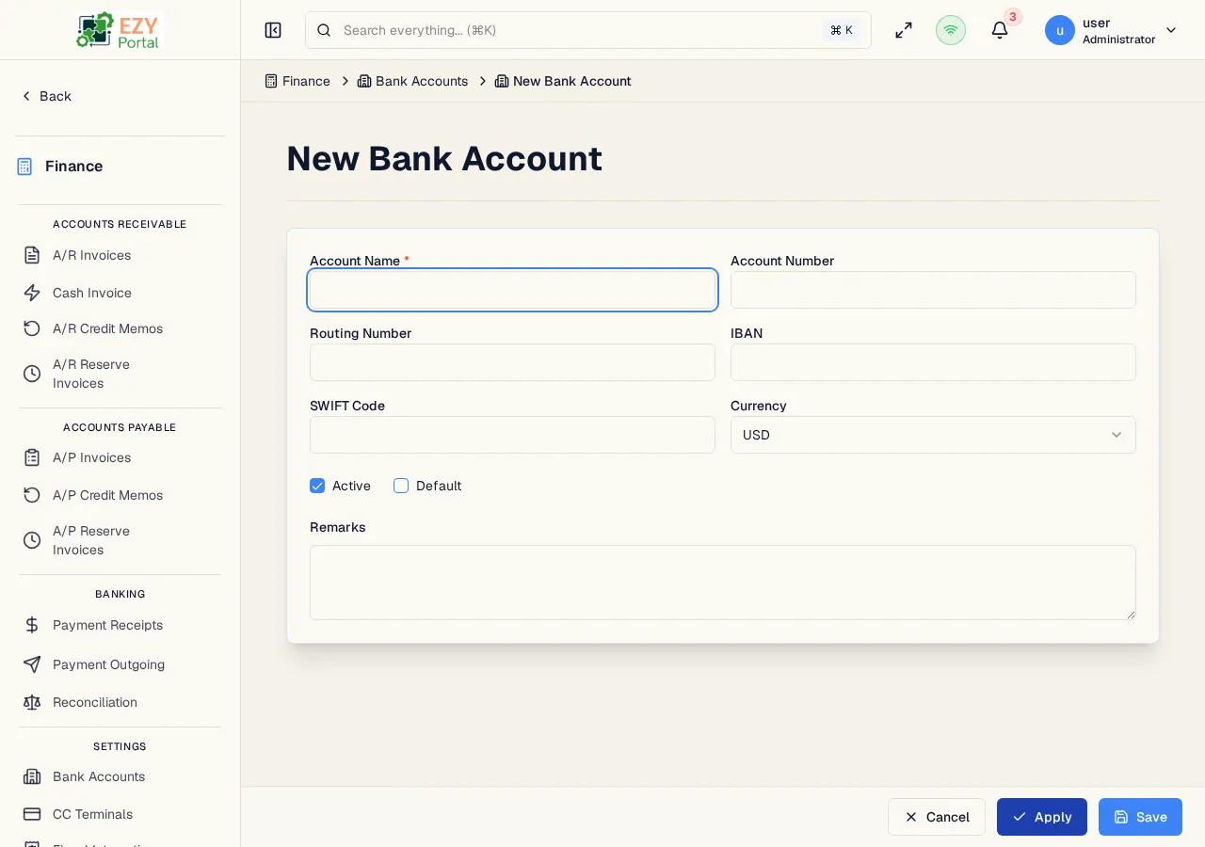
Task: Click the A/R Invoices document icon
Action: 32,255
